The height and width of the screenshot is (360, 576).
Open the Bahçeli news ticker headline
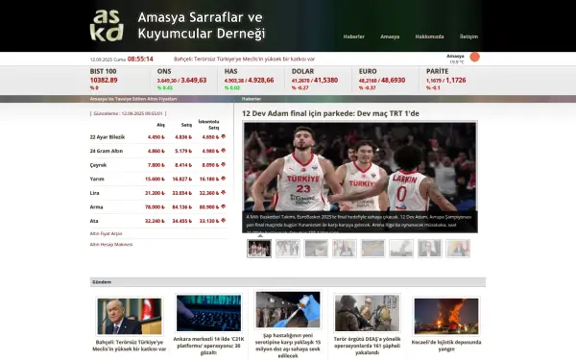[244, 59]
